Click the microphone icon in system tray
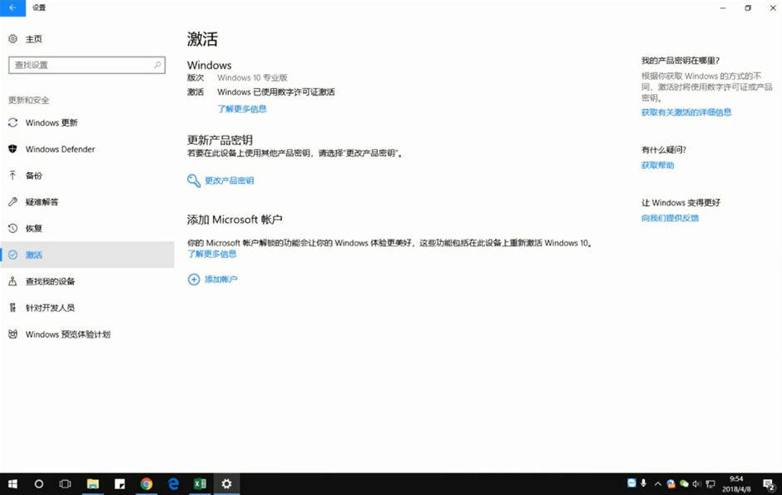 pos(644,483)
